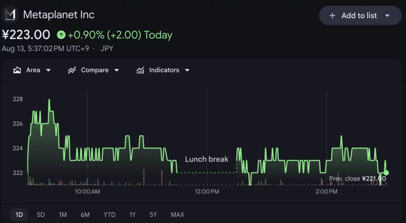
Task: Switch to the 5D time range
Action: pyautogui.click(x=41, y=215)
